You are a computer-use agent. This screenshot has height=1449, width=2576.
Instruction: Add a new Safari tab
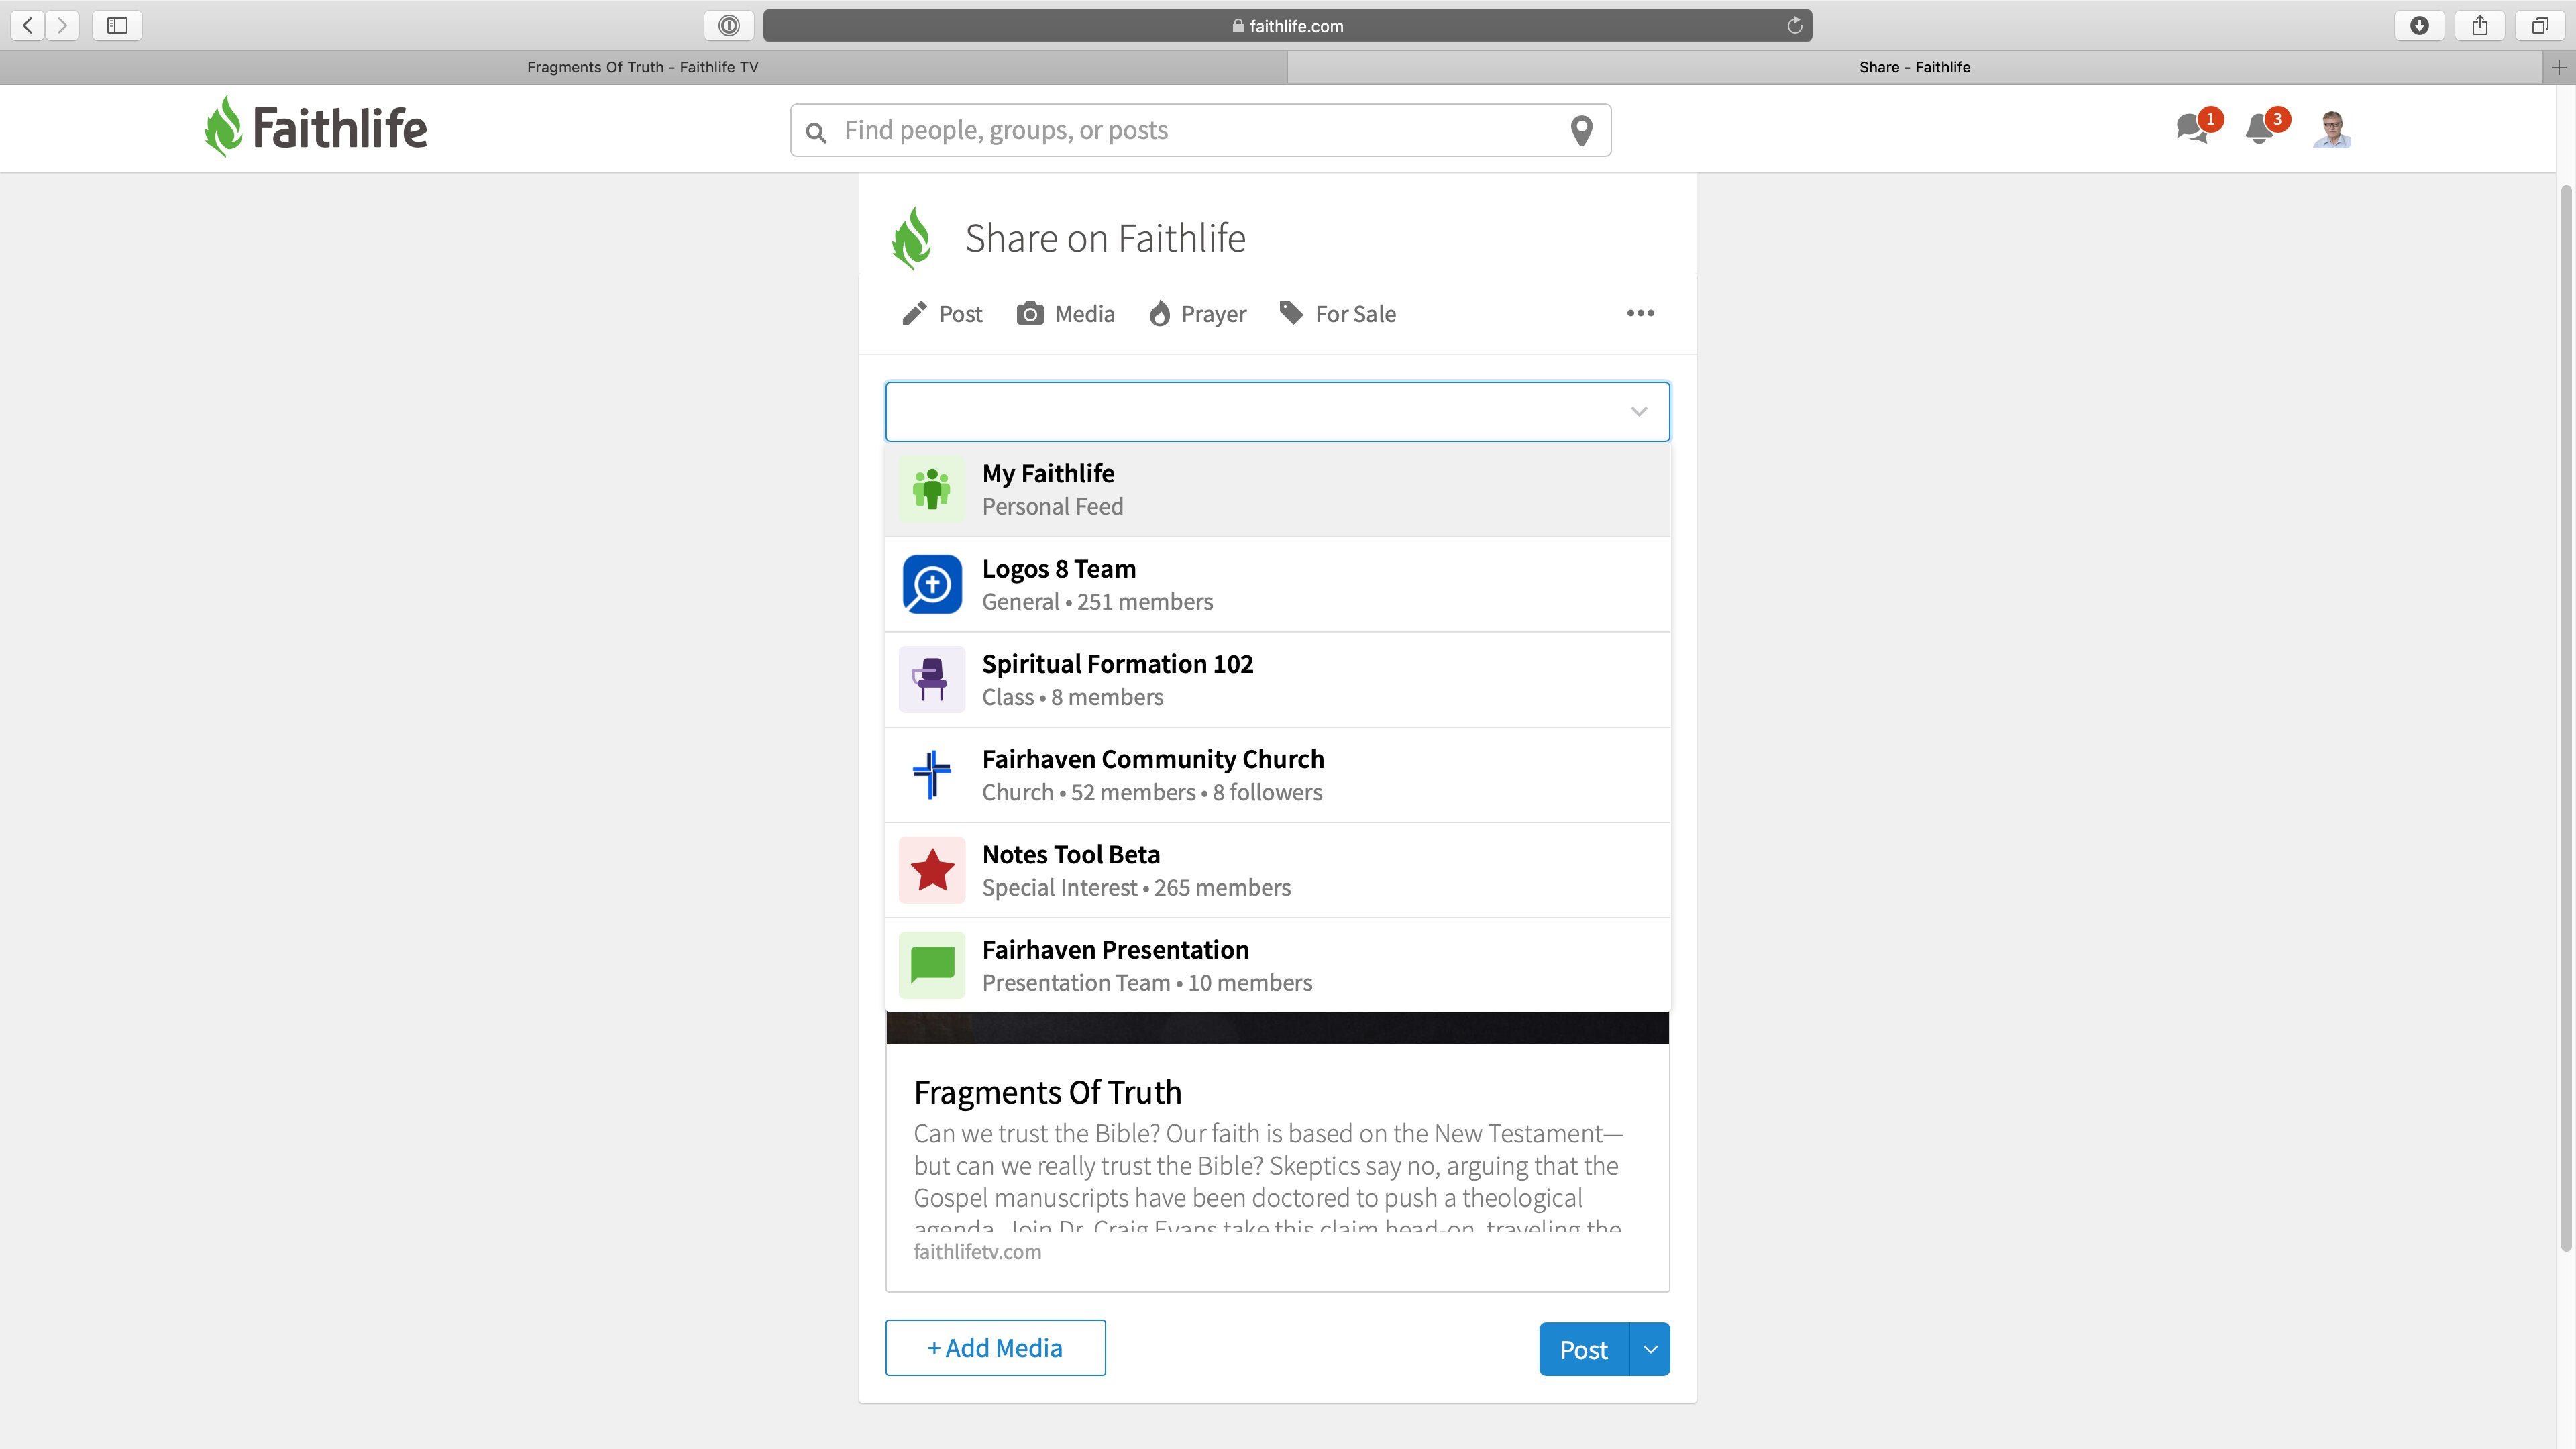pyautogui.click(x=2559, y=67)
